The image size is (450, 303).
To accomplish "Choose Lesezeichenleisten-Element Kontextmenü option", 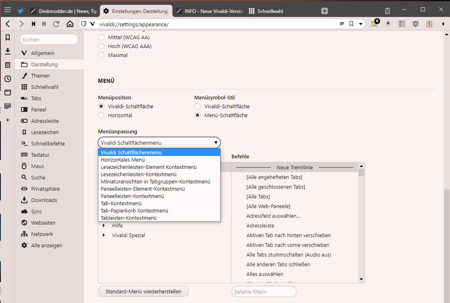I will tap(159, 167).
